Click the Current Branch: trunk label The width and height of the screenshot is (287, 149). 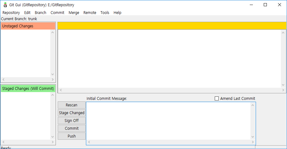coord(19,19)
